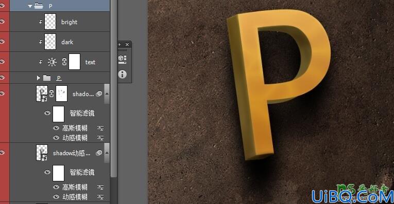The height and width of the screenshot is (204, 394).
Task: Open the 3D panel icon
Action: (x=123, y=60)
